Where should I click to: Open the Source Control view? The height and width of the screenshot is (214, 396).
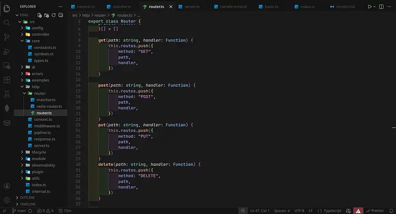(x=7, y=37)
